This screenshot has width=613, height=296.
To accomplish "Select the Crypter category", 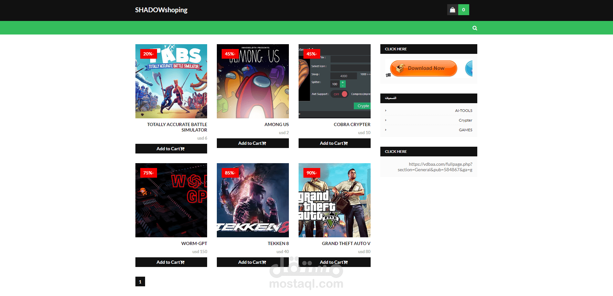I will tap(465, 120).
